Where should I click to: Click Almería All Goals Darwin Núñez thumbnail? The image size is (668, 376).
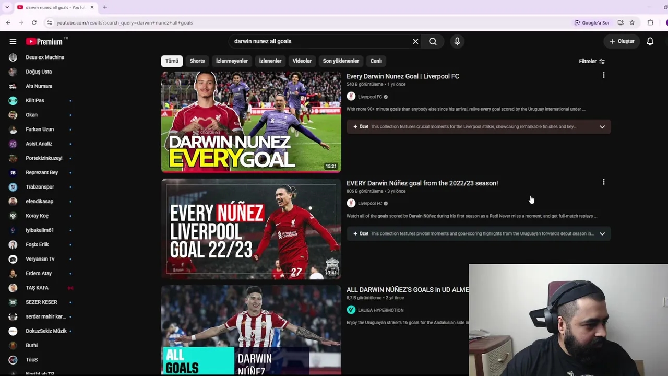tap(251, 330)
